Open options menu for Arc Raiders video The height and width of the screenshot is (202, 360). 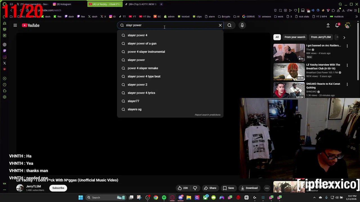click(347, 46)
